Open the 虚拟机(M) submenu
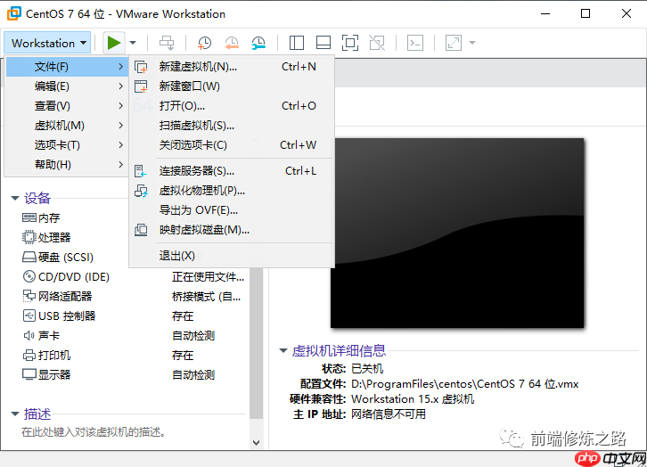The width and height of the screenshot is (647, 467). 66,126
